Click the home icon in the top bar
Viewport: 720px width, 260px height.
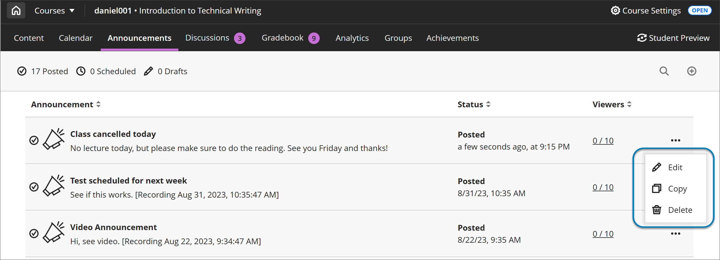tap(16, 10)
